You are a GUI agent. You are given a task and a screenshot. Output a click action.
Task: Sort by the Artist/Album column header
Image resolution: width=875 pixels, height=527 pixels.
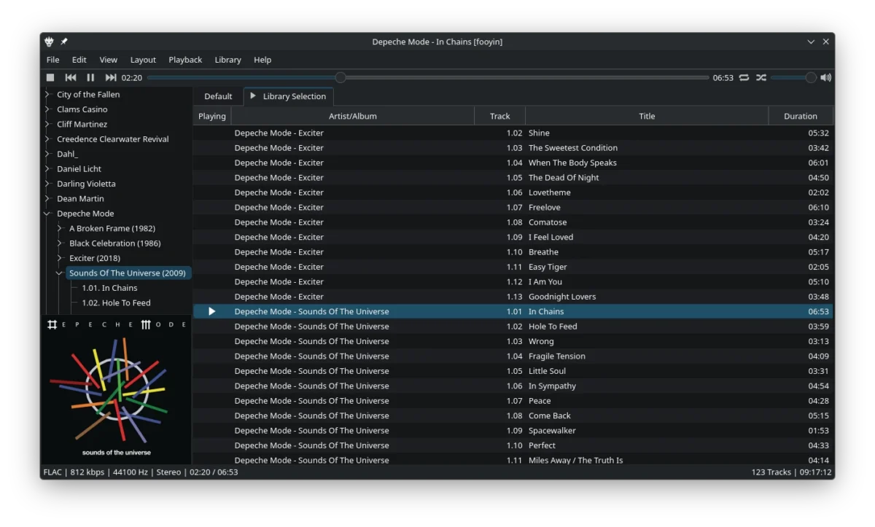coord(353,116)
